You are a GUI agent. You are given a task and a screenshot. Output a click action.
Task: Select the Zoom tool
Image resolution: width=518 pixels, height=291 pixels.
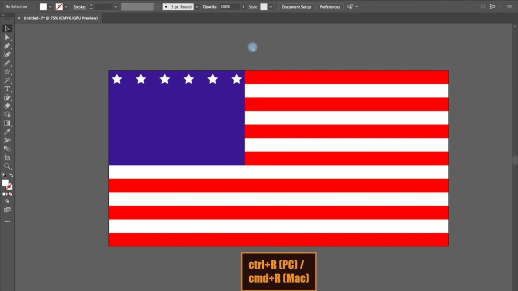(x=7, y=166)
